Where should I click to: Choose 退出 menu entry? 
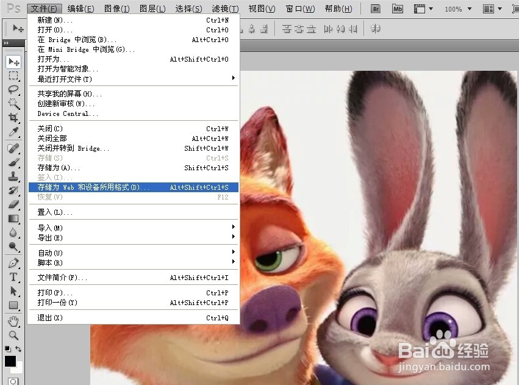point(133,318)
